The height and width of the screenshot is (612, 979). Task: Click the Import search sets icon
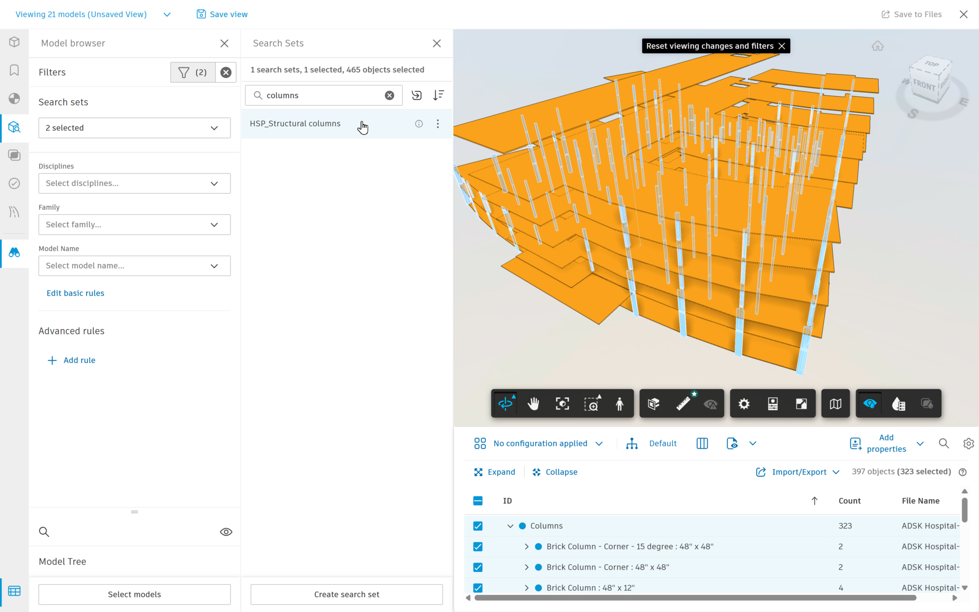[417, 95]
